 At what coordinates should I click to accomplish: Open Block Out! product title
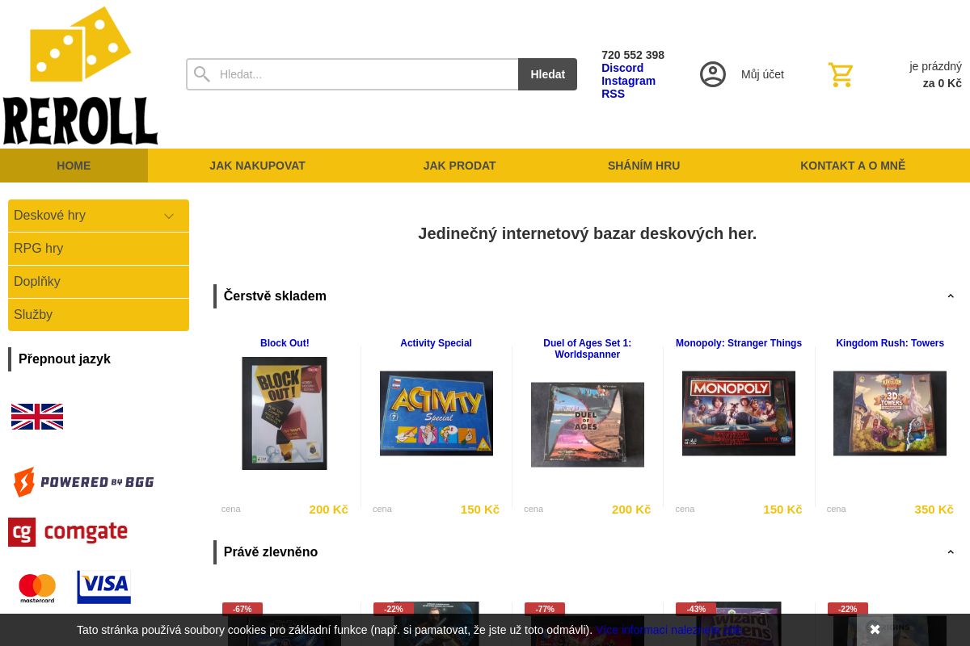(x=285, y=343)
